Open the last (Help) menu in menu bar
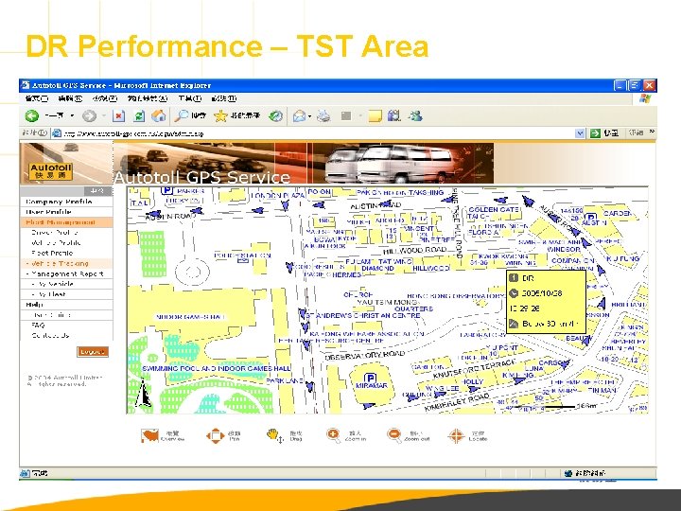The width and height of the screenshot is (681, 511). click(224, 98)
